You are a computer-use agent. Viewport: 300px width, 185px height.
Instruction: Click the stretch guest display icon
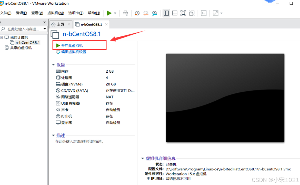[215, 13]
